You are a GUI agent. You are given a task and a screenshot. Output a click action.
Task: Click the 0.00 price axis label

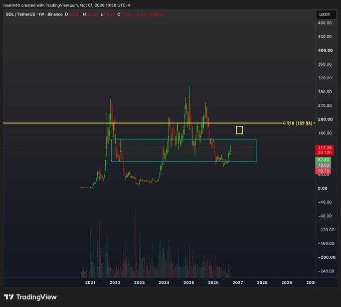pyautogui.click(x=322, y=189)
